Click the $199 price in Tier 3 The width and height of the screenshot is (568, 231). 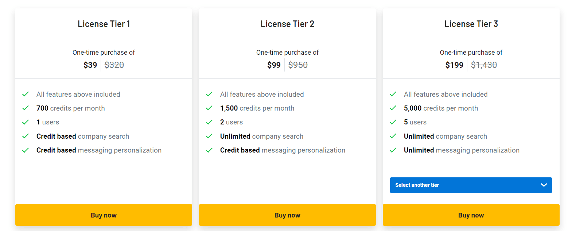(454, 65)
